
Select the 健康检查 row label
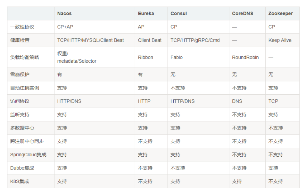(x=20, y=40)
